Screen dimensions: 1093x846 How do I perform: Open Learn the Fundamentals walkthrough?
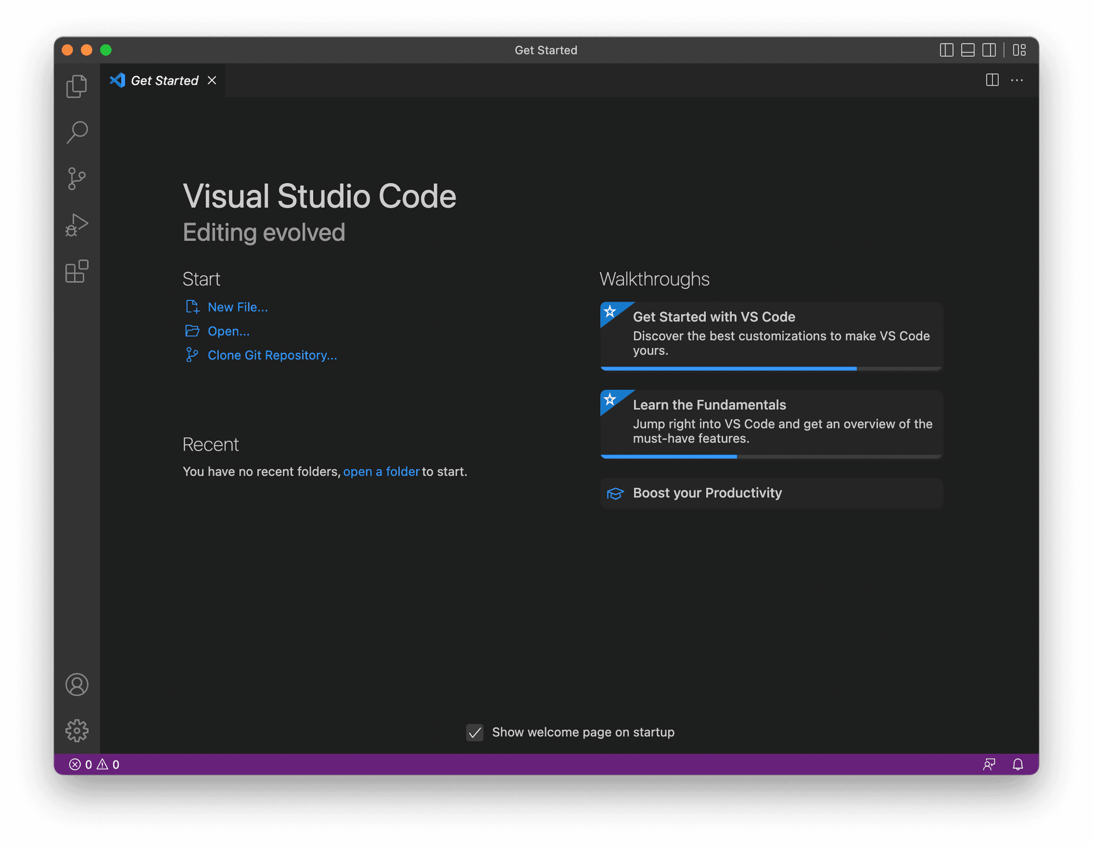click(x=771, y=424)
